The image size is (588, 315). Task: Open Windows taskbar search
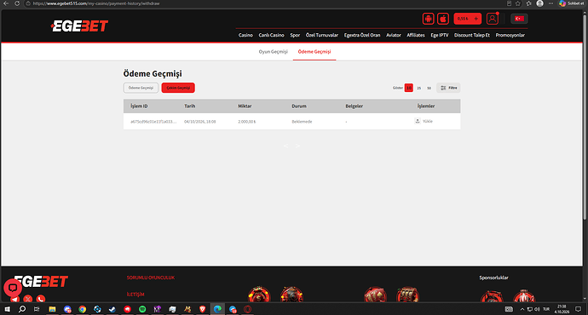[x=22, y=309]
